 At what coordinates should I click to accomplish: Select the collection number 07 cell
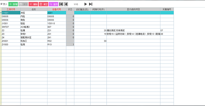[167, 30]
